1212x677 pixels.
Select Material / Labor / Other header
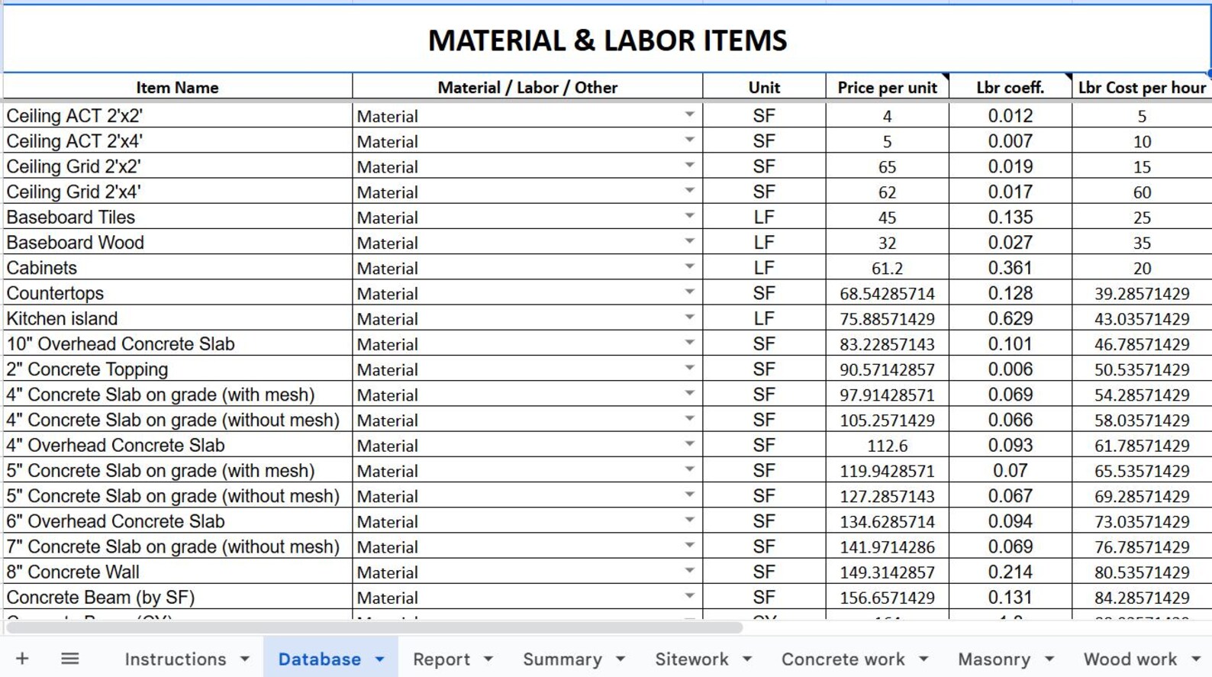coord(527,87)
